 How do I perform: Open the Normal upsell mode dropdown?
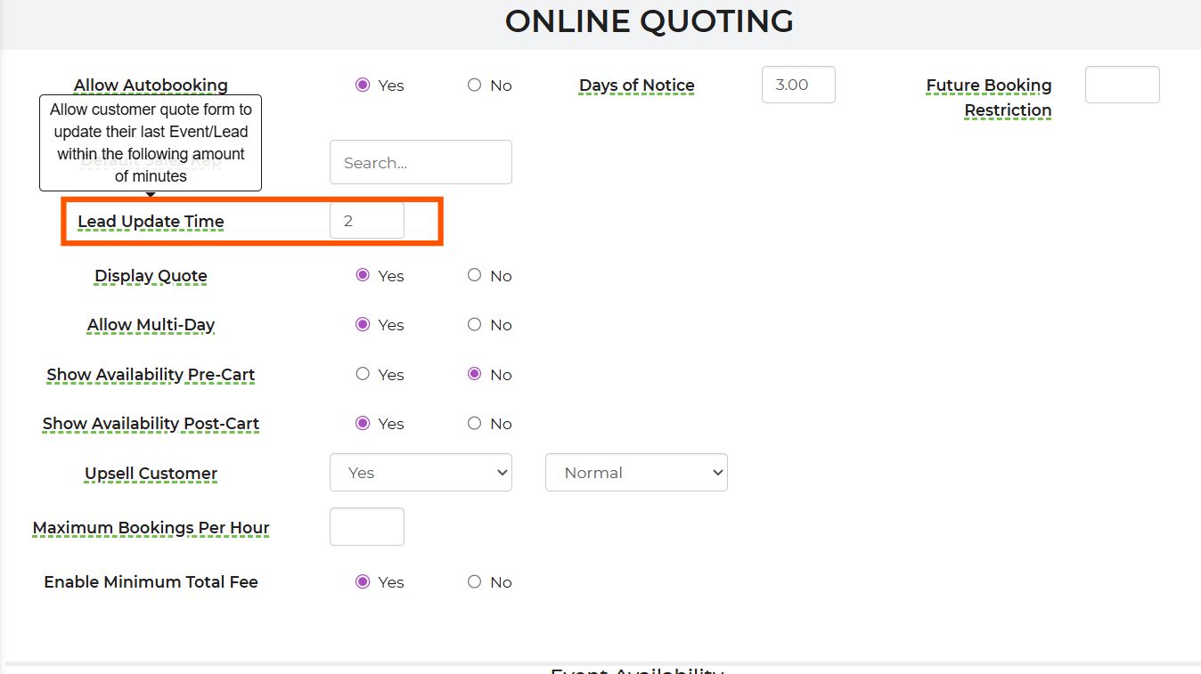pyautogui.click(x=636, y=473)
